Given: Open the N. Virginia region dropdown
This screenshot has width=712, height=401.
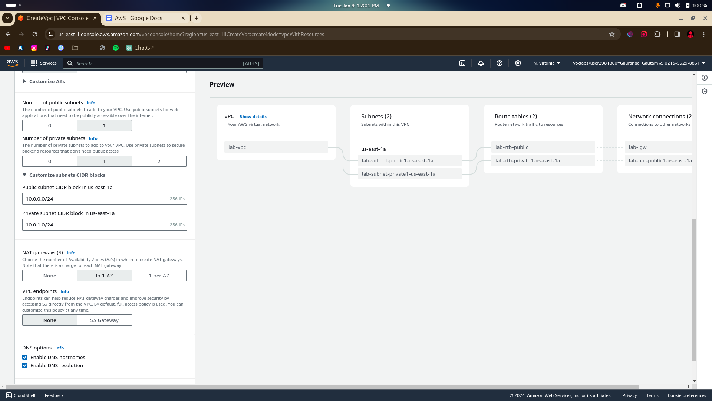Looking at the screenshot, I should pyautogui.click(x=547, y=63).
